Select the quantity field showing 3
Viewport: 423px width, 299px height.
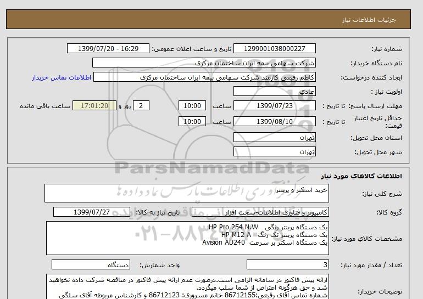coord(287,265)
